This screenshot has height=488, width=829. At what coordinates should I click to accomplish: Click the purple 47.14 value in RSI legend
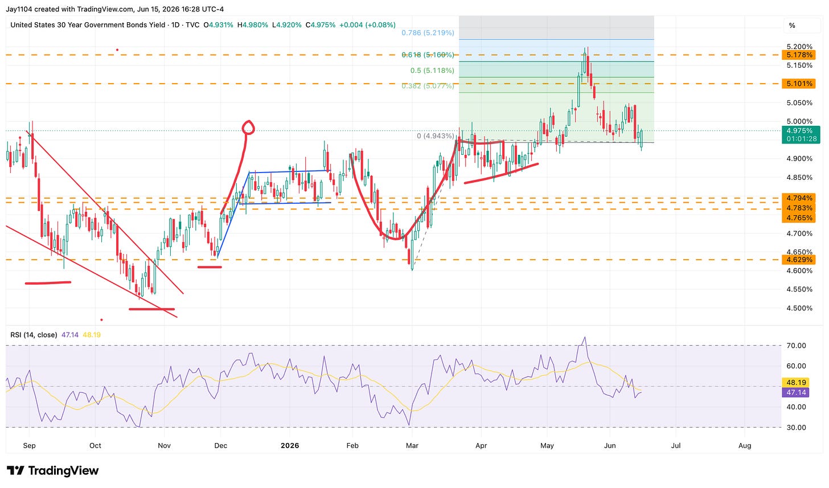(69, 335)
